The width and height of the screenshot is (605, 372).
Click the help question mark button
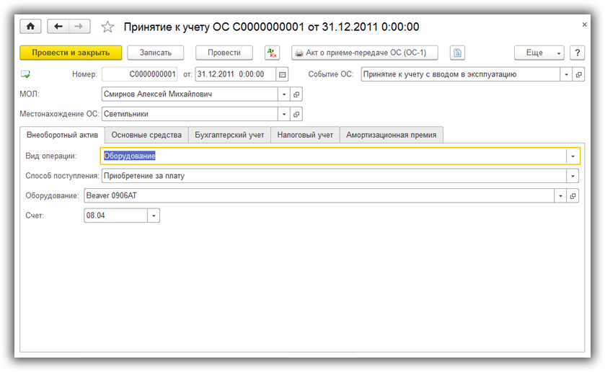point(576,53)
